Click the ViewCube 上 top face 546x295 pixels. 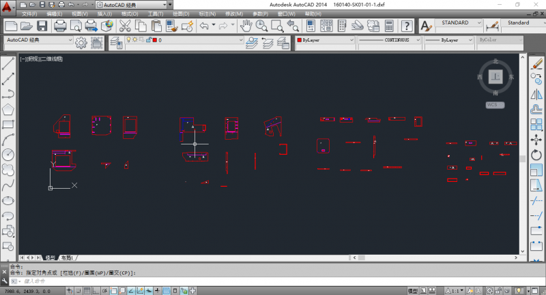[x=496, y=77]
